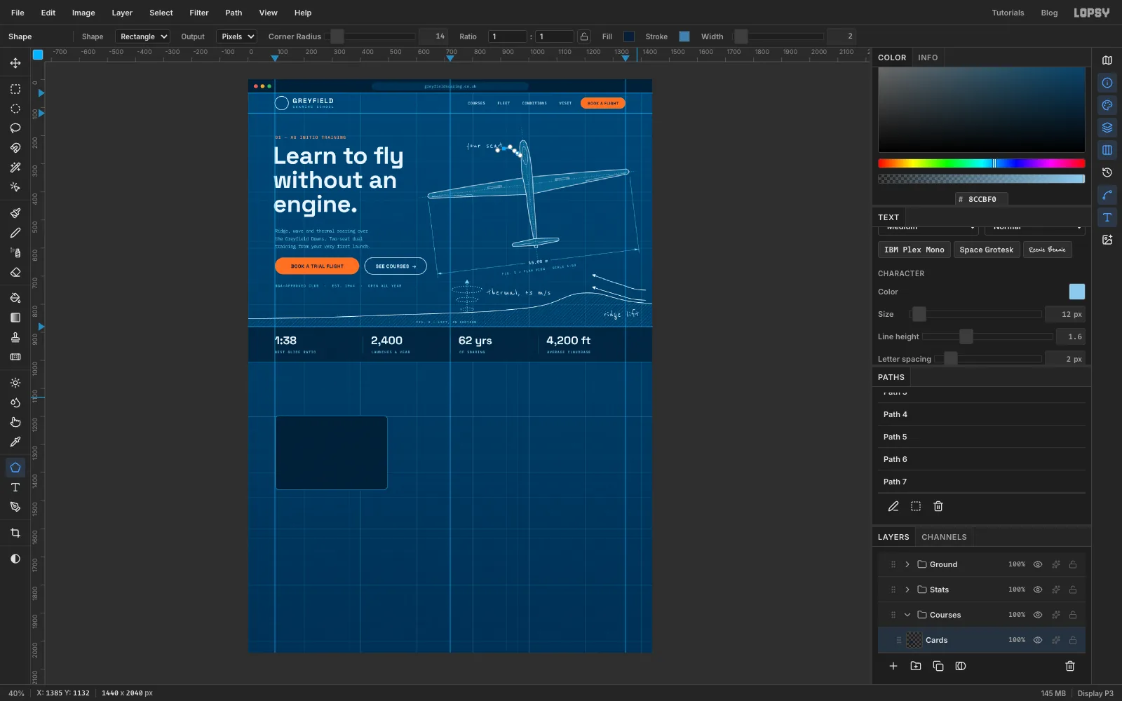Open the Rectangle shape dropdown
Screen dimensions: 1122x701
click(142, 36)
